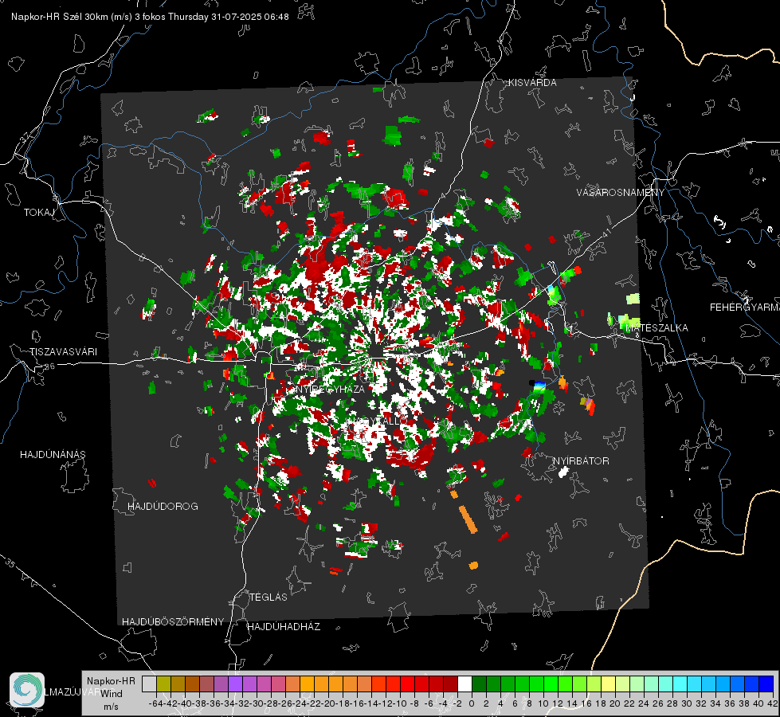This screenshot has width=780, height=717.
Task: Select the TISZAVASVÁRI city label
Action: click(x=63, y=352)
